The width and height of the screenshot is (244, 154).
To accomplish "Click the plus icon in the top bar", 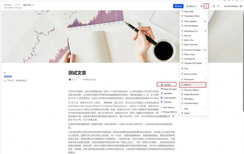I will click(218, 6).
